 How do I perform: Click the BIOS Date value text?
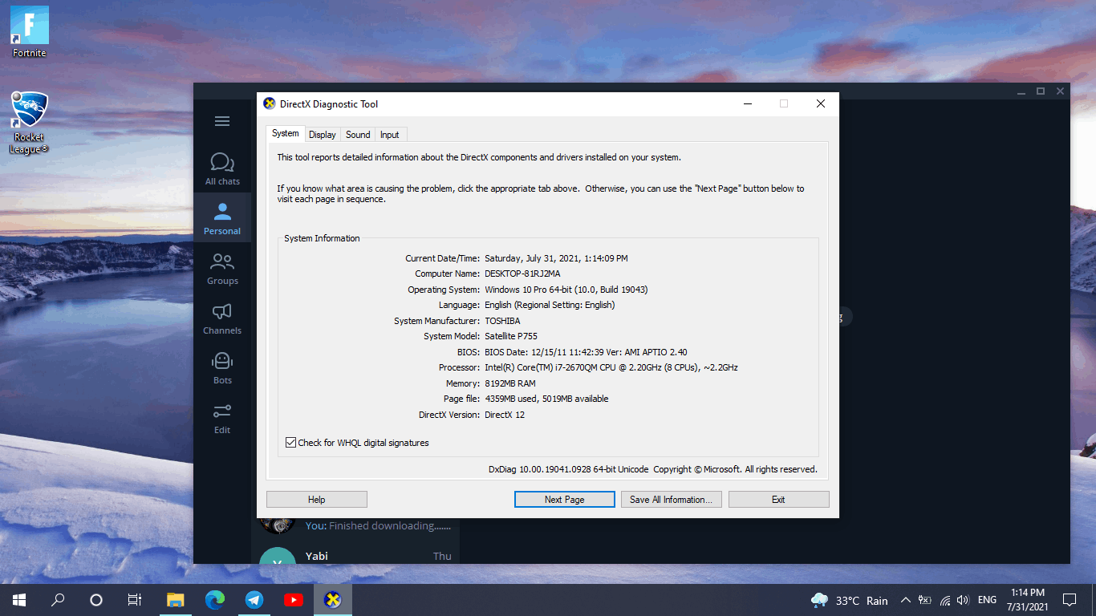[586, 352]
